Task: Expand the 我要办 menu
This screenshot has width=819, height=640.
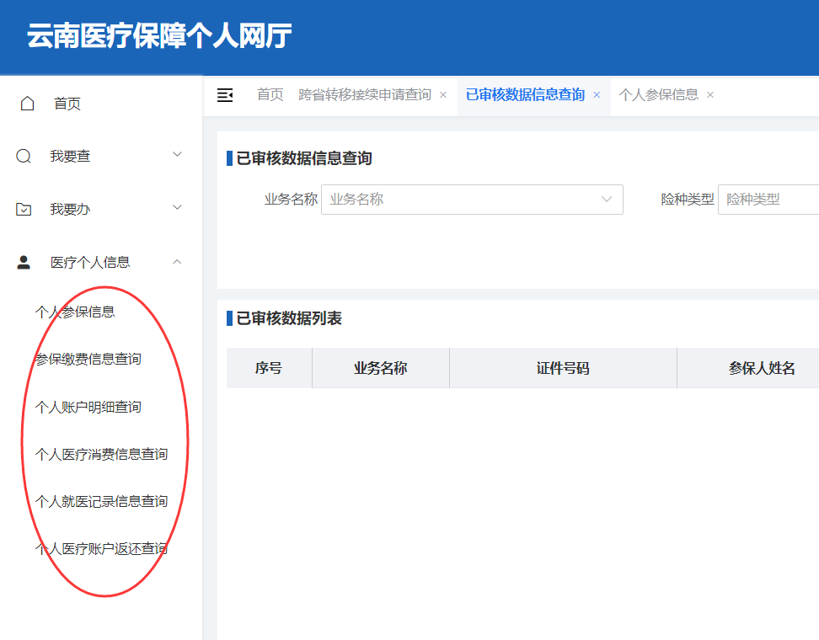Action: 176,206
